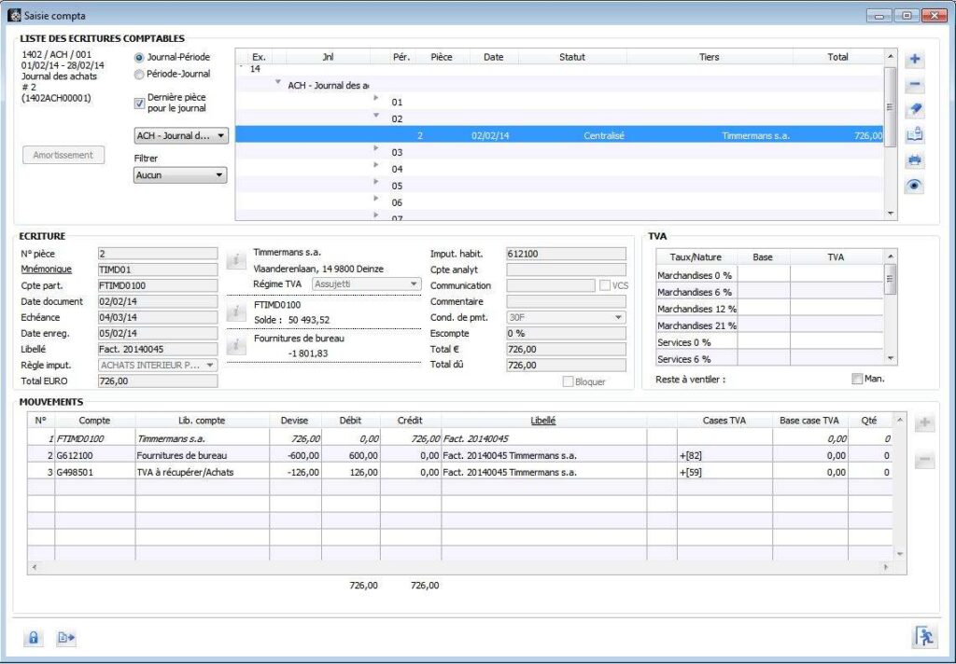Expand period 03 in entries tree
Viewport: 956px width, 664px height.
click(376, 148)
